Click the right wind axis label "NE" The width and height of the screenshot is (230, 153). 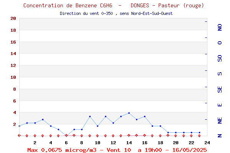tap(220, 120)
